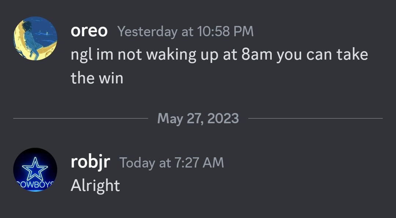
Task: Click 'the win' on the message's second line
Action: (97, 78)
